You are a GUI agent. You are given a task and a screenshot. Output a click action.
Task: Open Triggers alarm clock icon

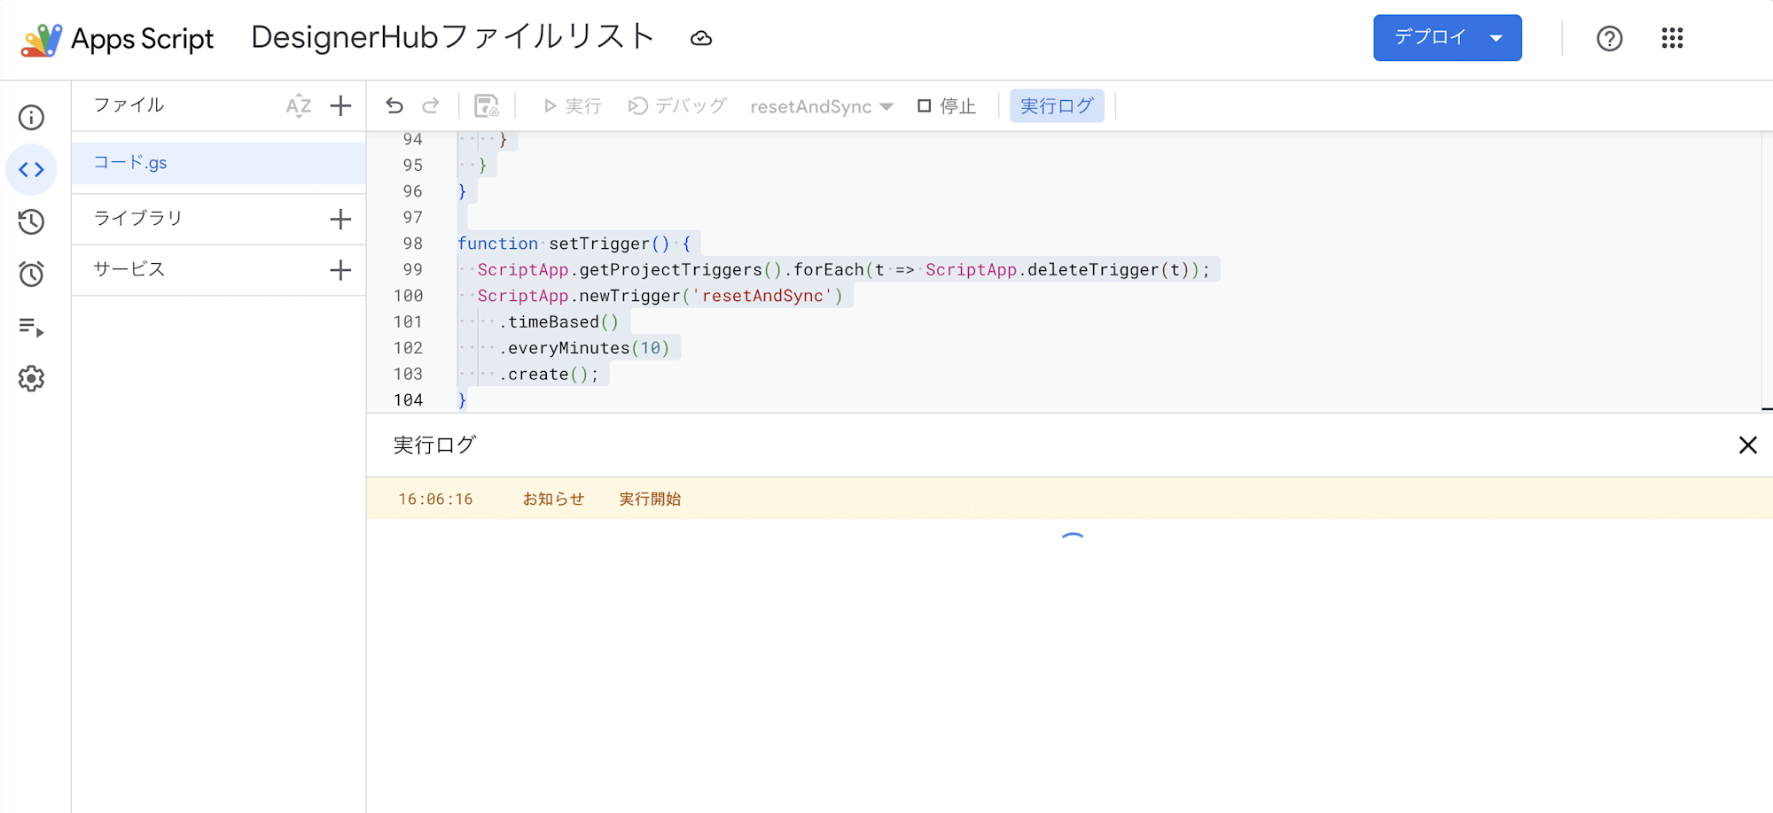coord(31,275)
